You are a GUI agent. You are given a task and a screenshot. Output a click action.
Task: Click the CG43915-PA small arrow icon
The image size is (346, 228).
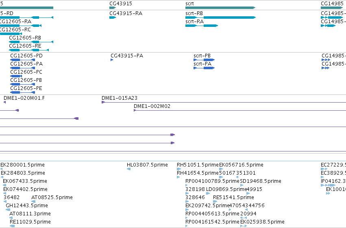point(112,60)
